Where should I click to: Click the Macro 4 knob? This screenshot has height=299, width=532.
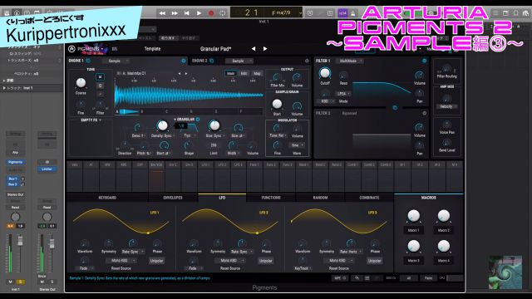(x=443, y=246)
